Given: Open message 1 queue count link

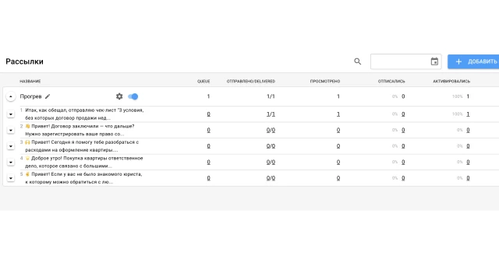Looking at the screenshot, I should pyautogui.click(x=208, y=114).
